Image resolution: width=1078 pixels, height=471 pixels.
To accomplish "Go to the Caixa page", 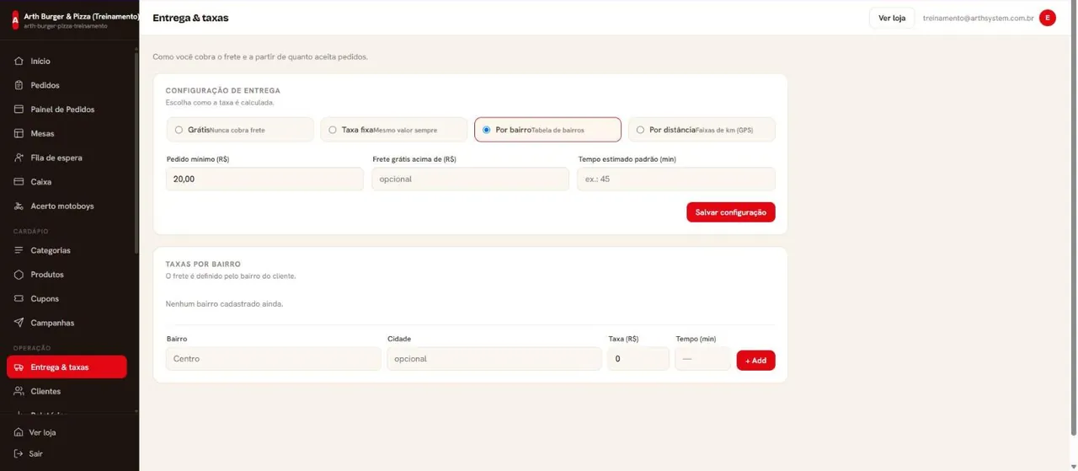I will click(67, 182).
